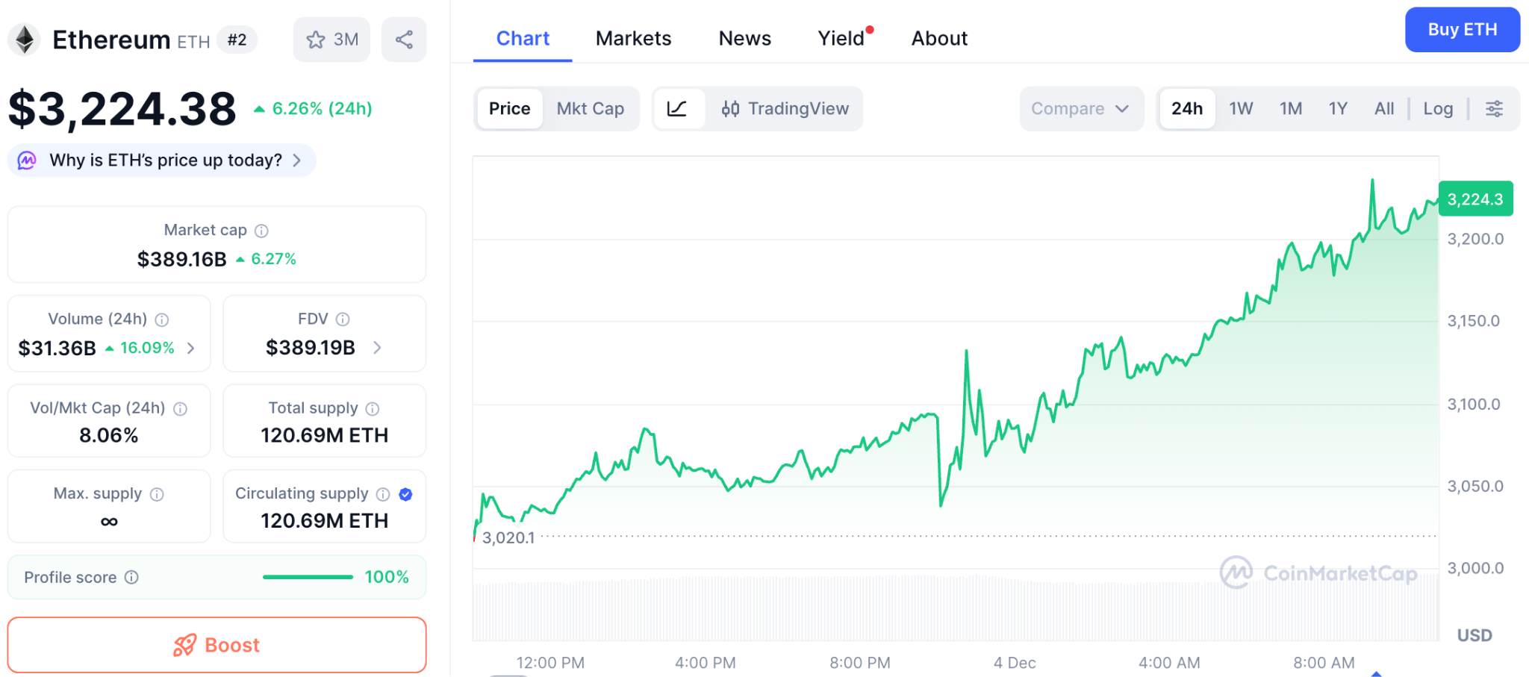Open Total supply info icon
This screenshot has height=677, width=1529.
tap(373, 408)
